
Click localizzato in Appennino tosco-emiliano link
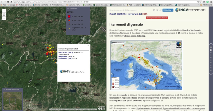(x=143, y=98)
